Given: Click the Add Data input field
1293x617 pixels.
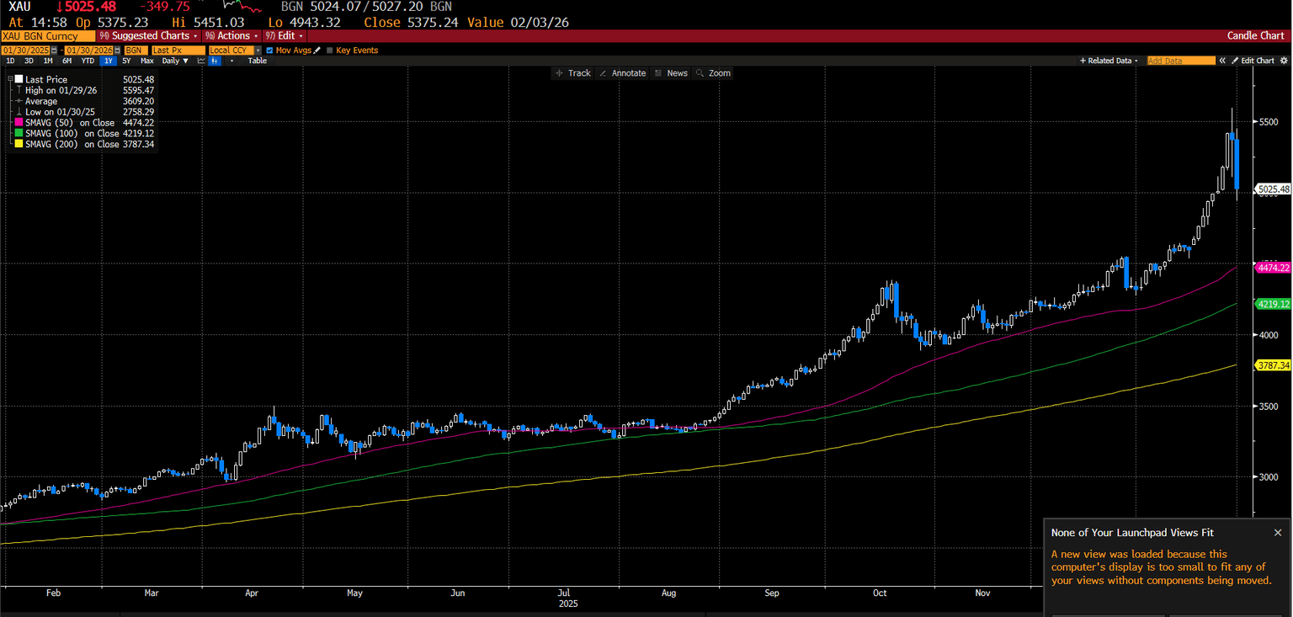Looking at the screenshot, I should point(1181,60).
